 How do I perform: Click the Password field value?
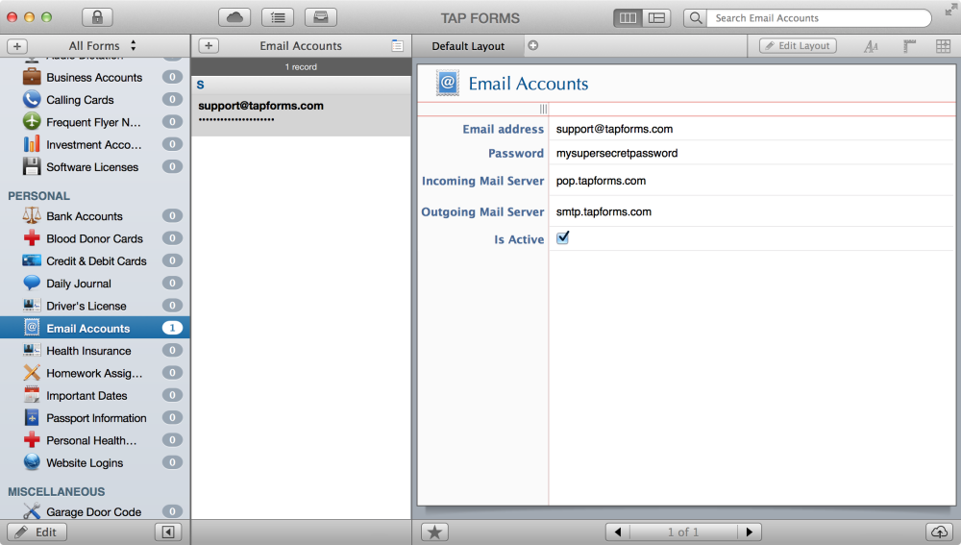point(617,153)
